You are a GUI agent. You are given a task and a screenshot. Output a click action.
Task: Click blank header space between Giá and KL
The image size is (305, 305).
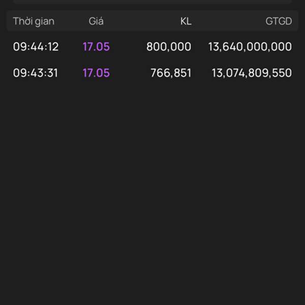(x=141, y=21)
